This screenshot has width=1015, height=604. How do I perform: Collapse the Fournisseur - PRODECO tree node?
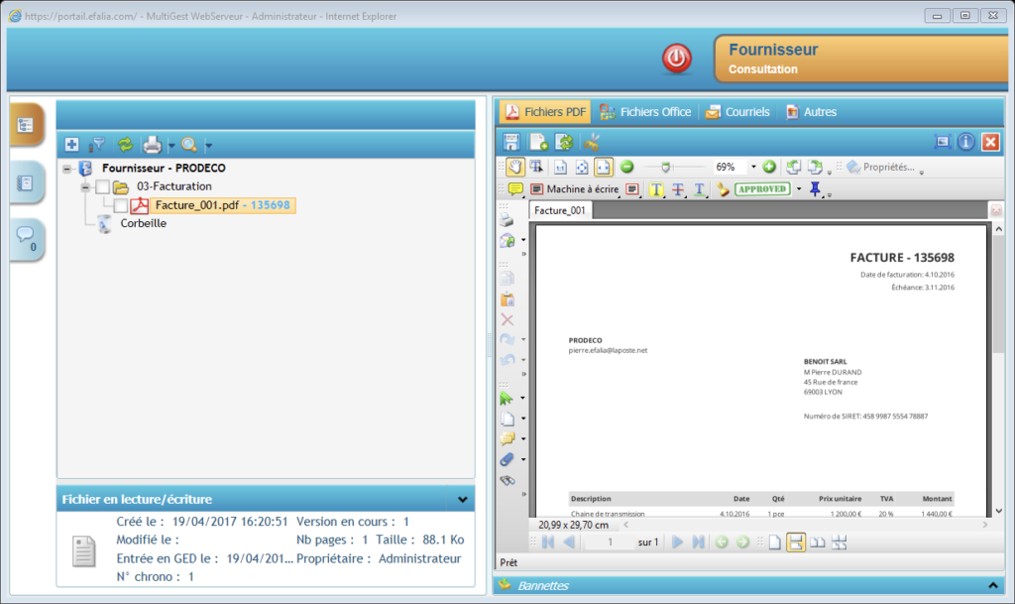[66, 169]
